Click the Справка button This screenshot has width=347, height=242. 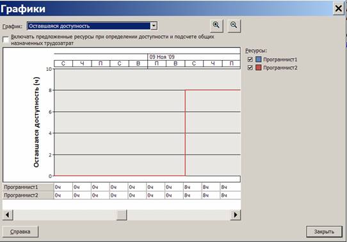(20, 232)
